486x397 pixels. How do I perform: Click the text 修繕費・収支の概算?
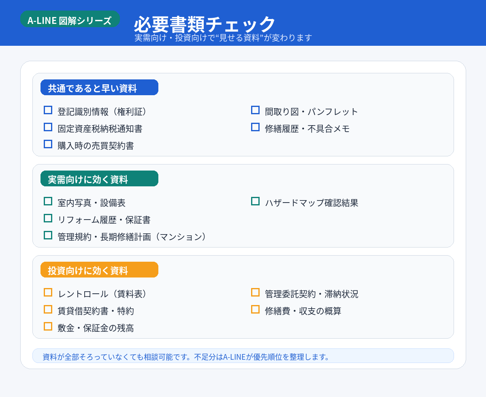click(303, 311)
